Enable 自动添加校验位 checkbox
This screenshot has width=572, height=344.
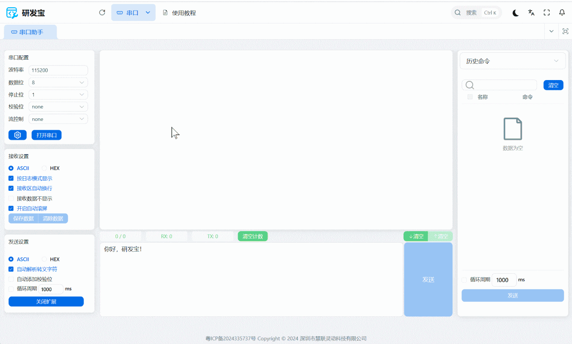tap(11, 279)
